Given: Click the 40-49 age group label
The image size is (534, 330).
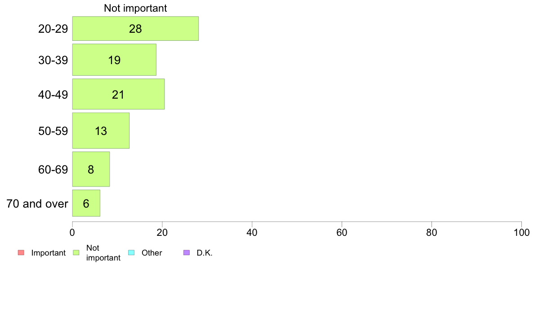Looking at the screenshot, I should coord(53,95).
